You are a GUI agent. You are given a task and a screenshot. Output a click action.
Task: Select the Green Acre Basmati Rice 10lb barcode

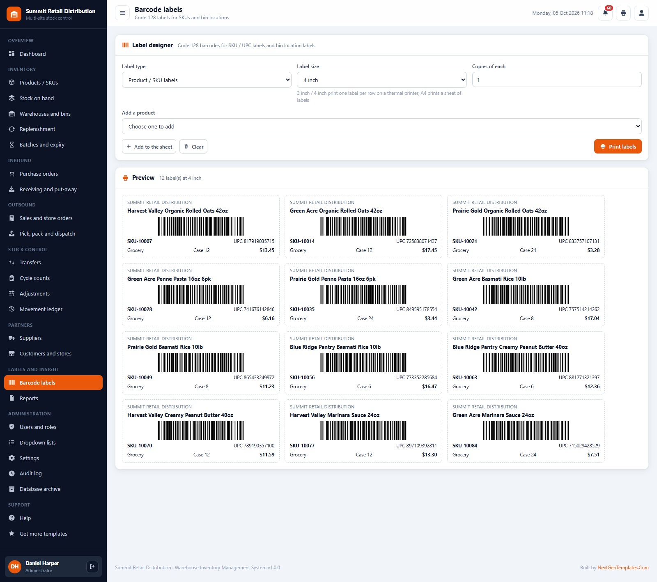tap(526, 294)
